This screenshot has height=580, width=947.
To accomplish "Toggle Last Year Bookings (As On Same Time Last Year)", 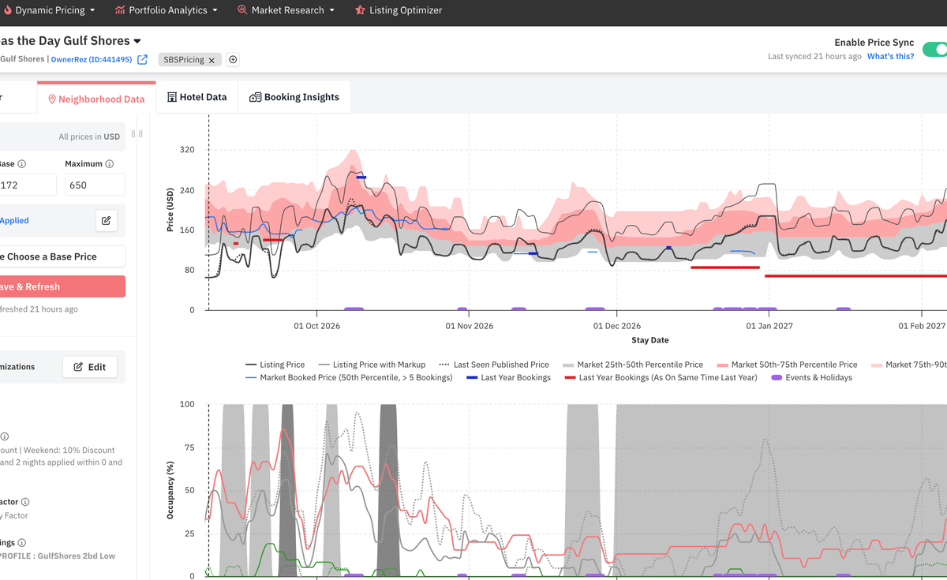I will [x=661, y=377].
